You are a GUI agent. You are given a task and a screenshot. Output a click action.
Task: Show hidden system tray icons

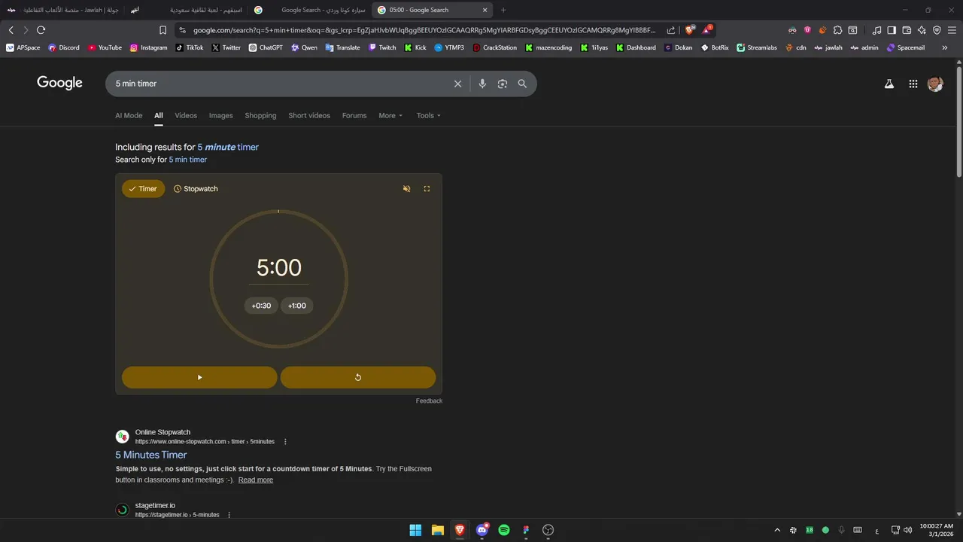click(x=777, y=530)
